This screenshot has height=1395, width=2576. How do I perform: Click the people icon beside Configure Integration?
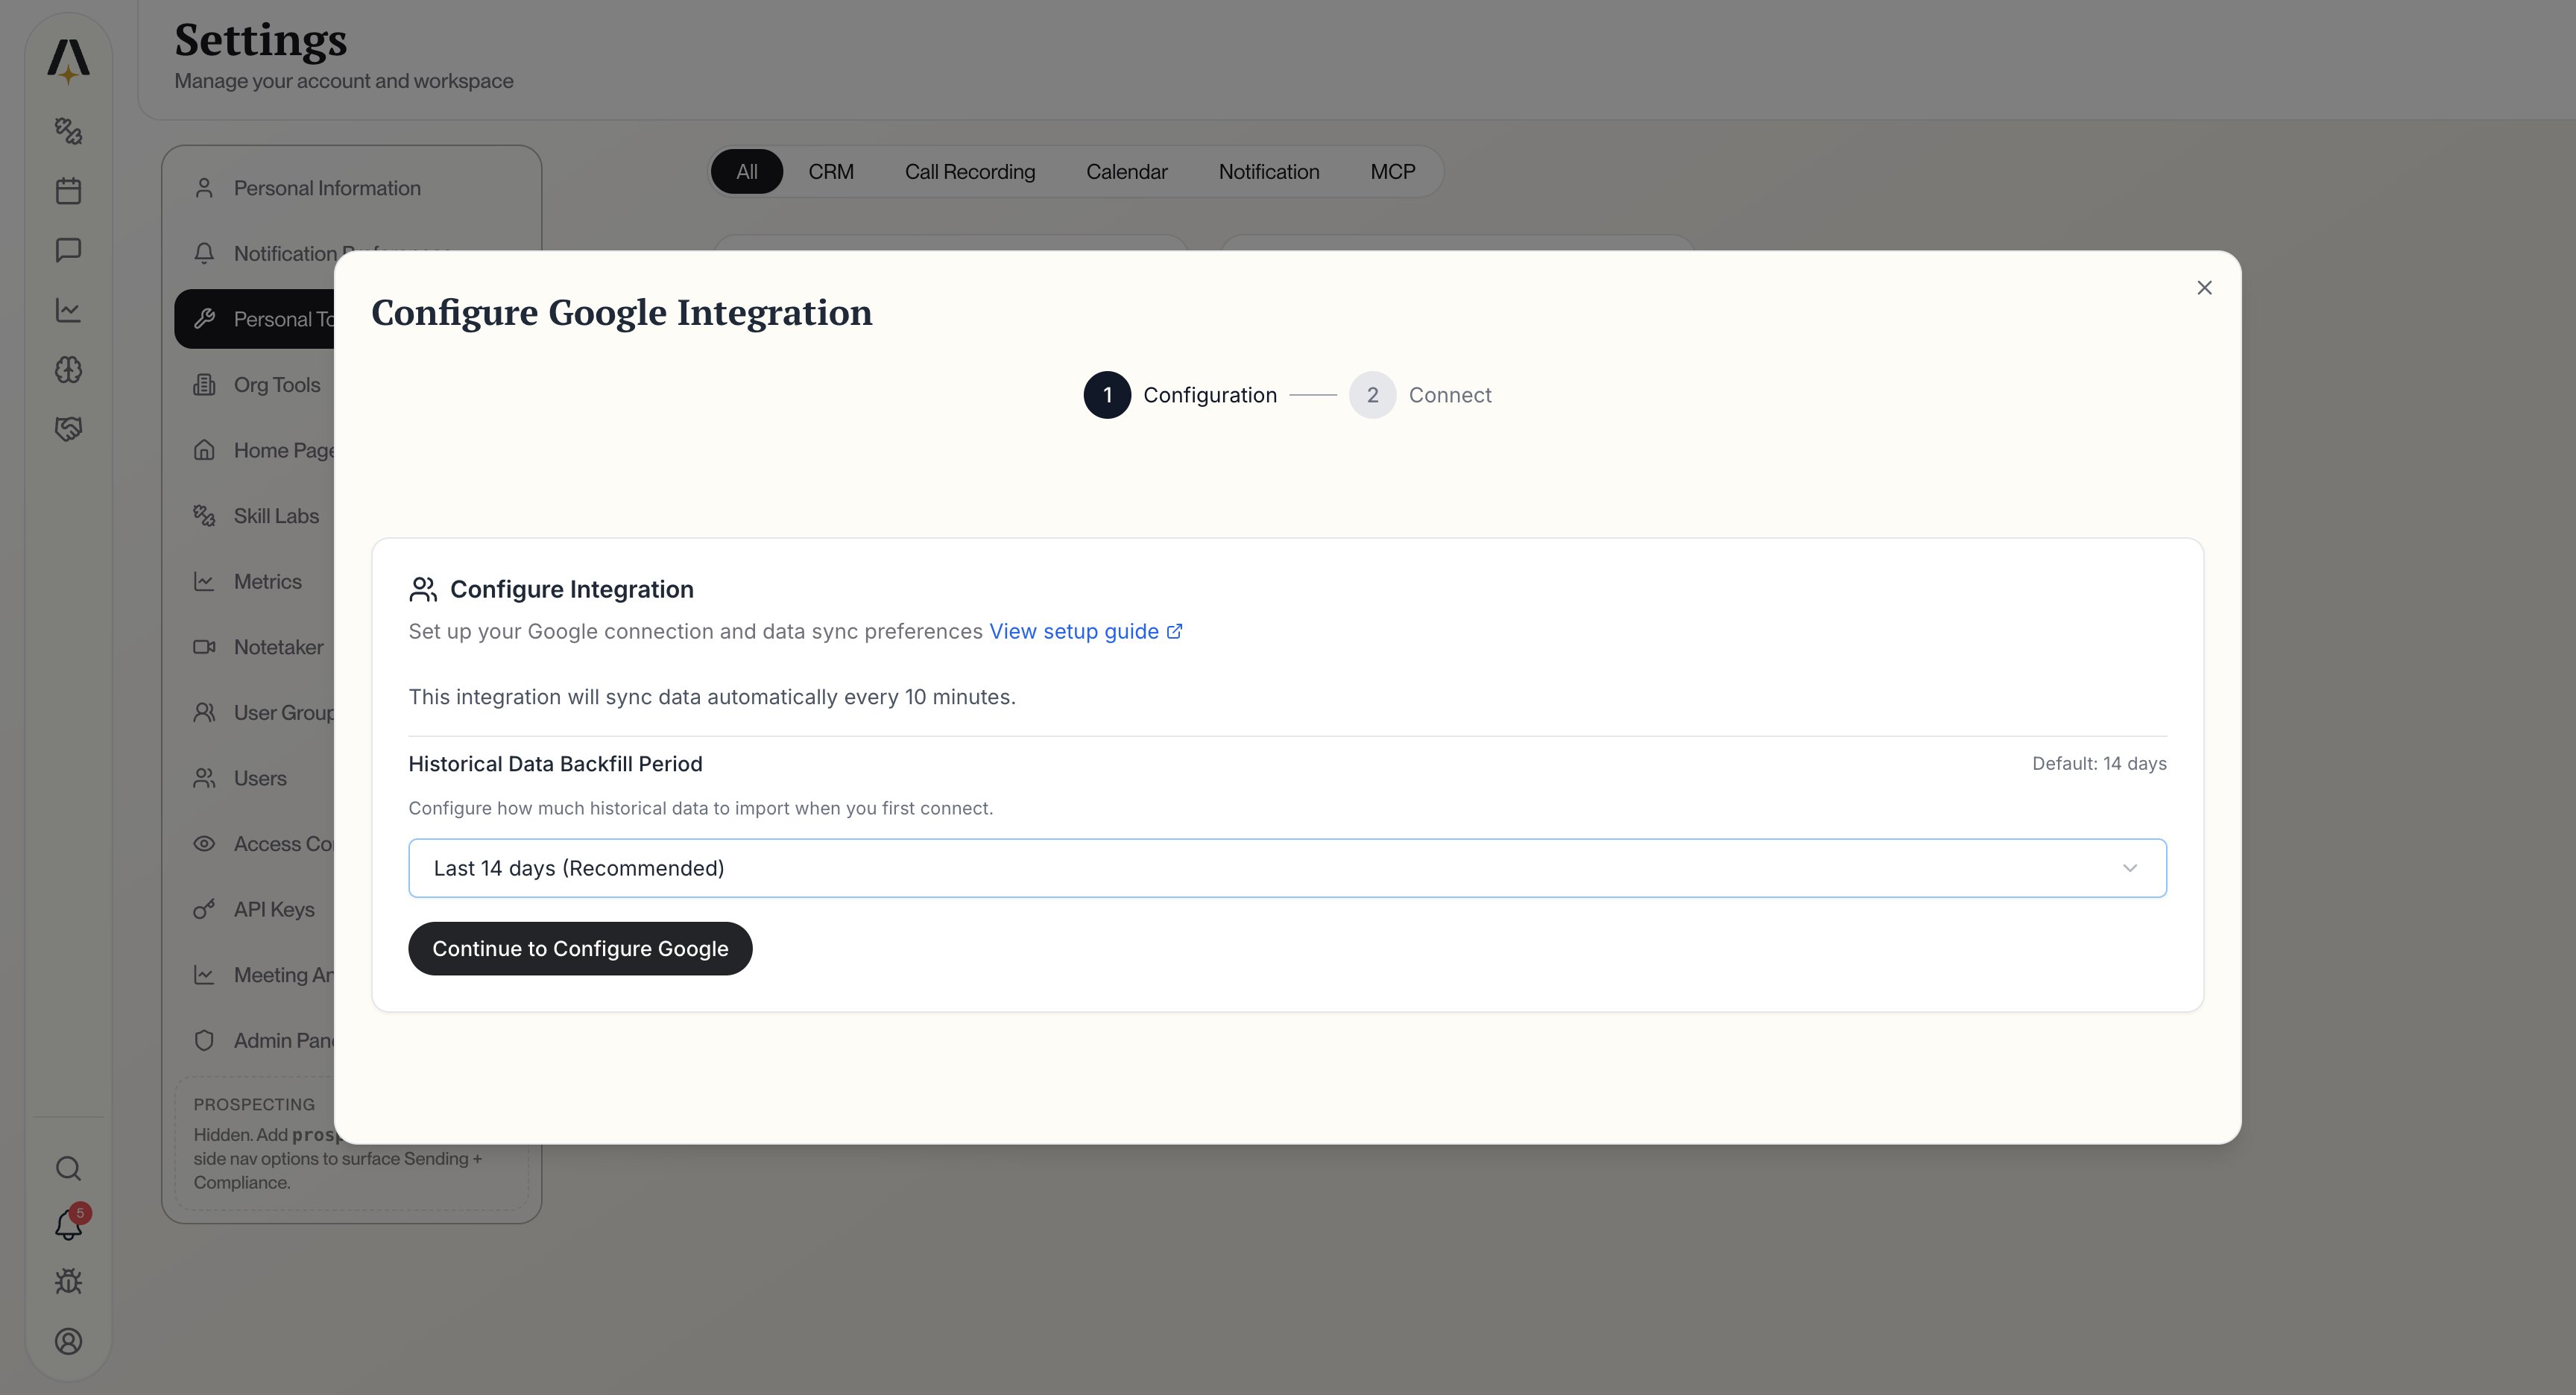point(423,590)
